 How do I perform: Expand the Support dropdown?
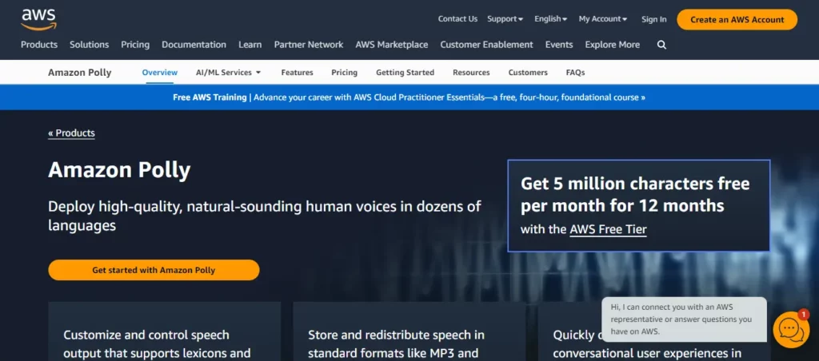point(505,19)
